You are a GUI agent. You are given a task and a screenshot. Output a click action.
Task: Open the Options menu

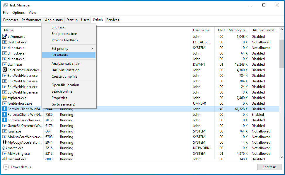tap(18, 13)
